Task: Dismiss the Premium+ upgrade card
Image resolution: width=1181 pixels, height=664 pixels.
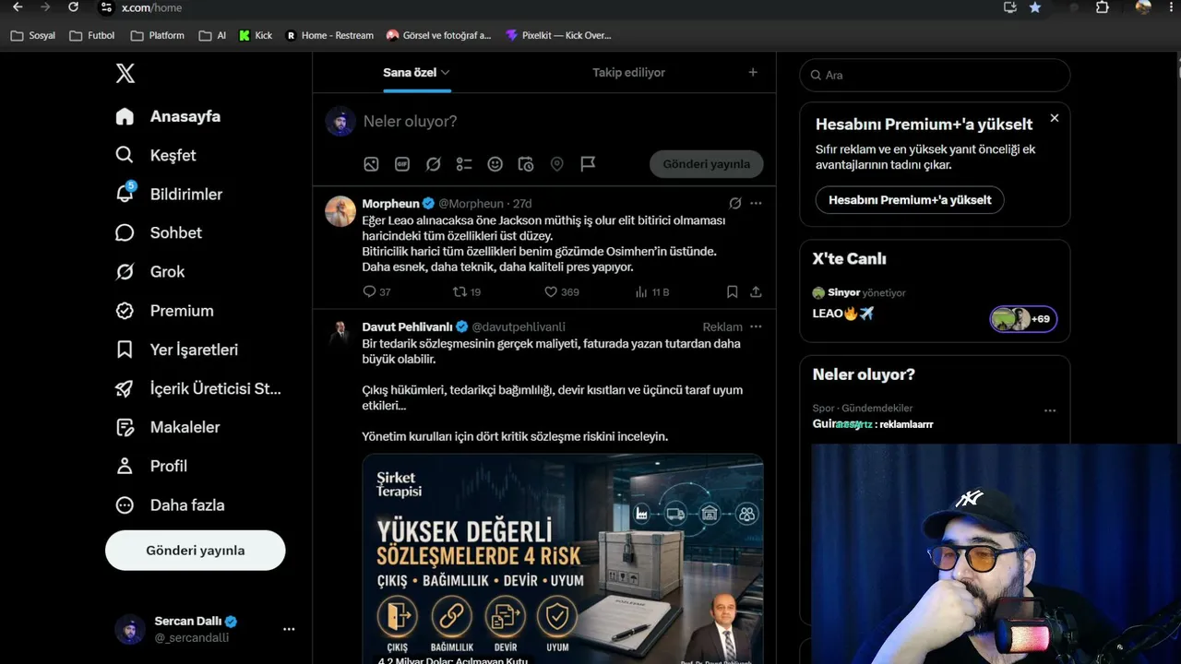Action: (1055, 118)
